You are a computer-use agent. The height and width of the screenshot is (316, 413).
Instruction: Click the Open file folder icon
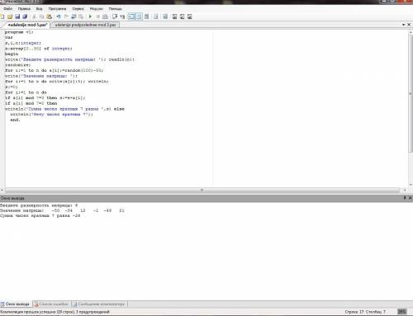coord(10,17)
